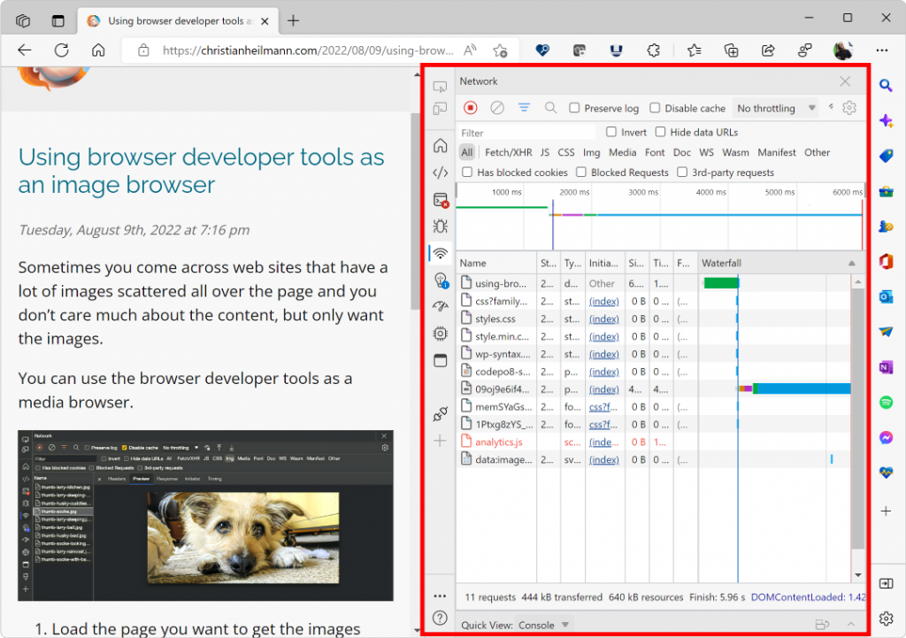Click the 2000 ms timeline overview marker
The height and width of the screenshot is (638, 906).
coord(573,192)
